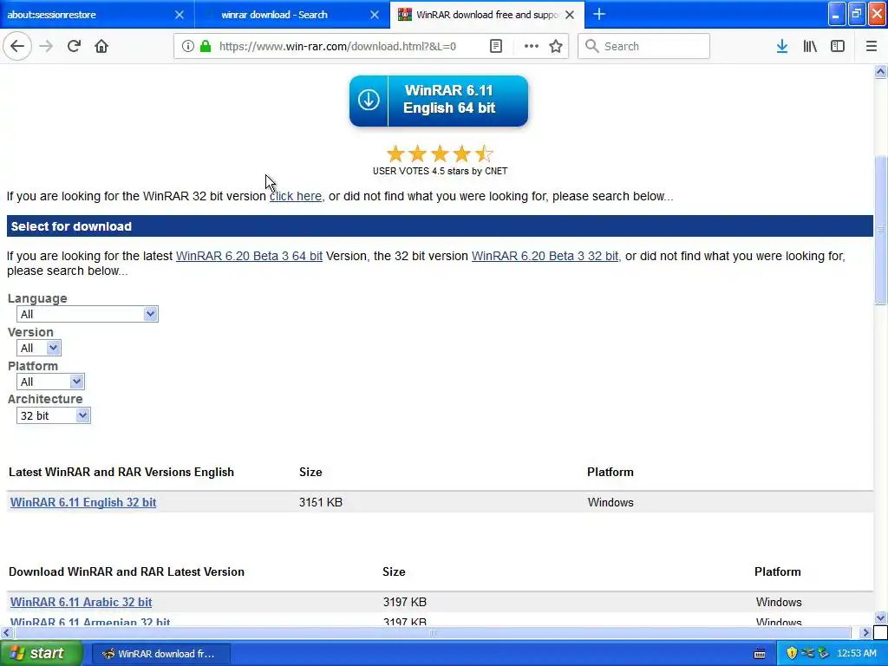The image size is (888, 666).
Task: Open a new tab with plus
Action: [x=599, y=14]
